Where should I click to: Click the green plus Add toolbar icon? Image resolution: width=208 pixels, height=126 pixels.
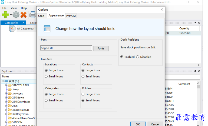(x=5, y=15)
